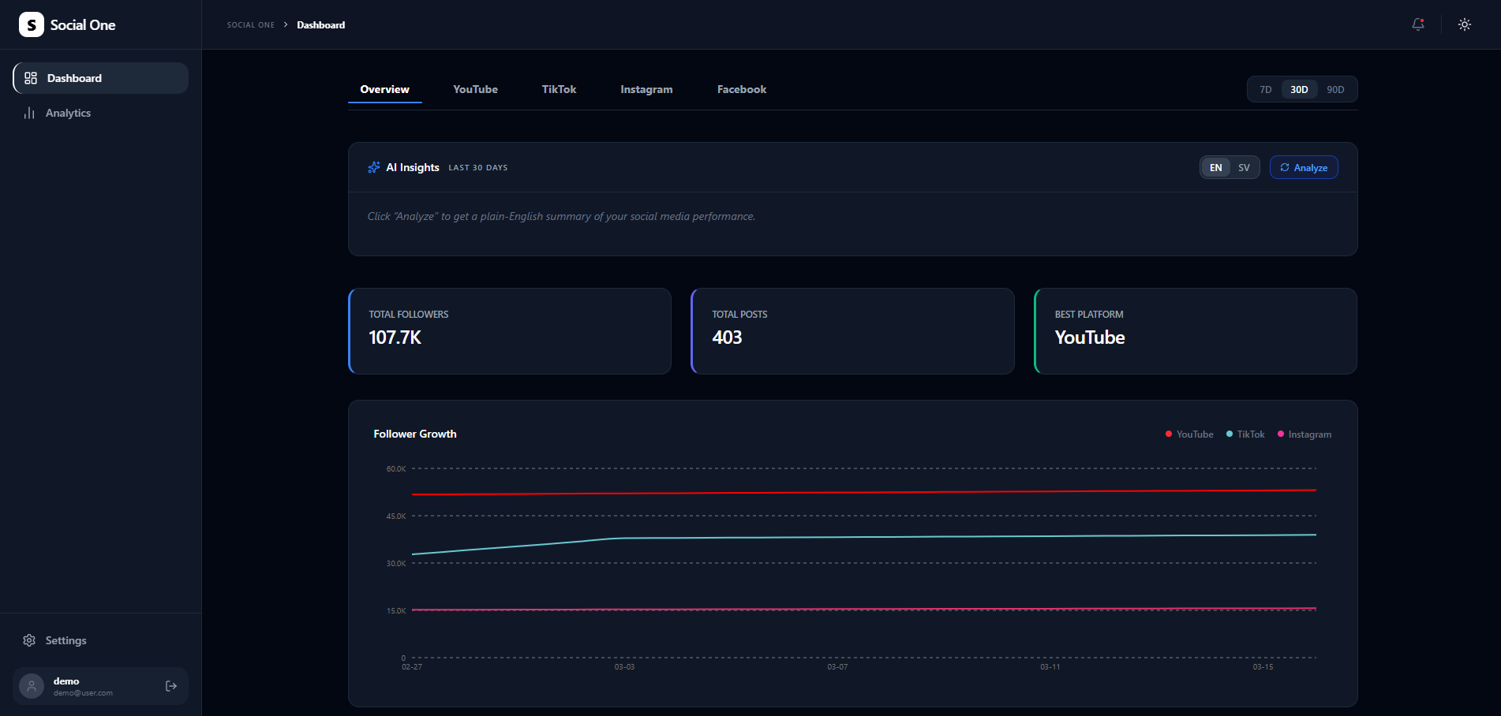Open the Facebook tab

pyautogui.click(x=741, y=89)
